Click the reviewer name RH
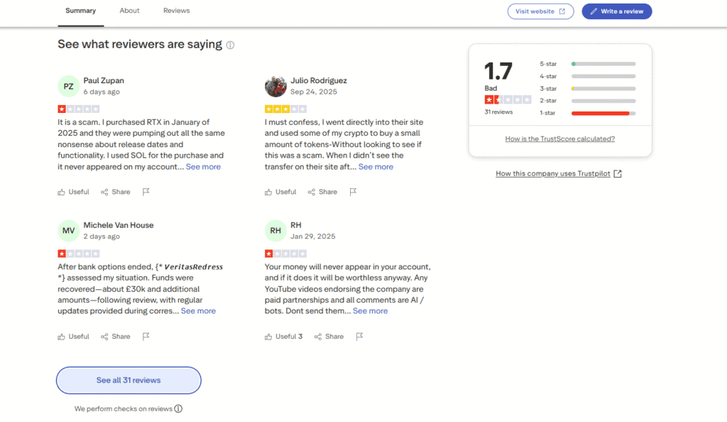 296,225
